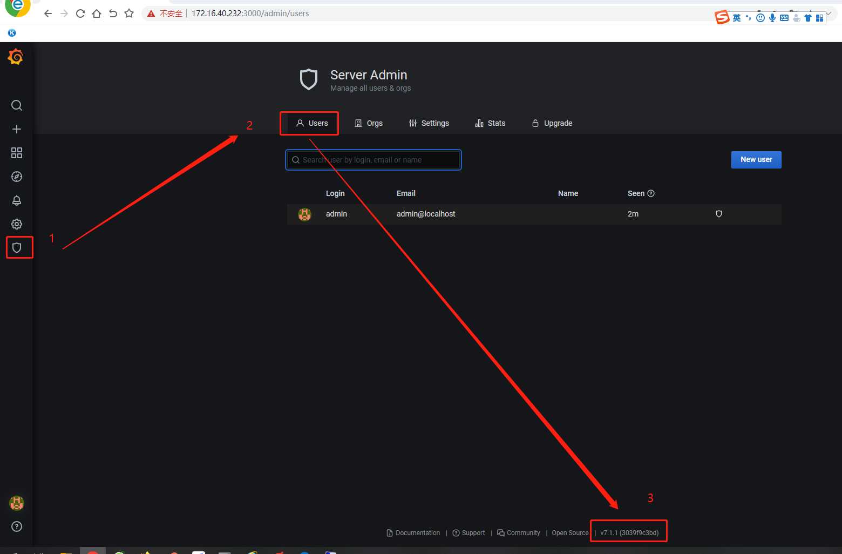Image resolution: width=842 pixels, height=554 pixels.
Task: Switch to the Upgrade tab
Action: [x=552, y=123]
